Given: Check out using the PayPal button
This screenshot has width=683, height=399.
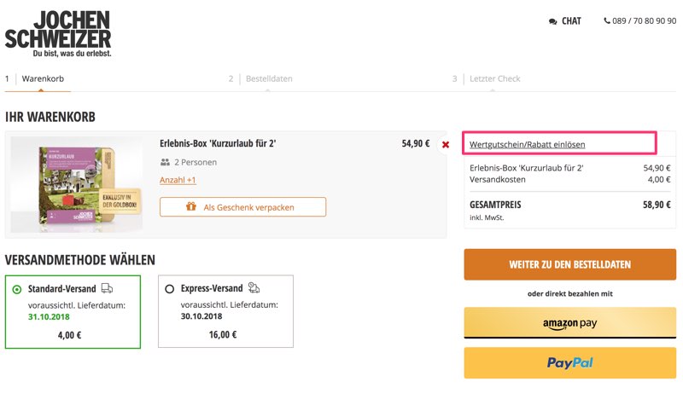Looking at the screenshot, I should click(x=569, y=363).
